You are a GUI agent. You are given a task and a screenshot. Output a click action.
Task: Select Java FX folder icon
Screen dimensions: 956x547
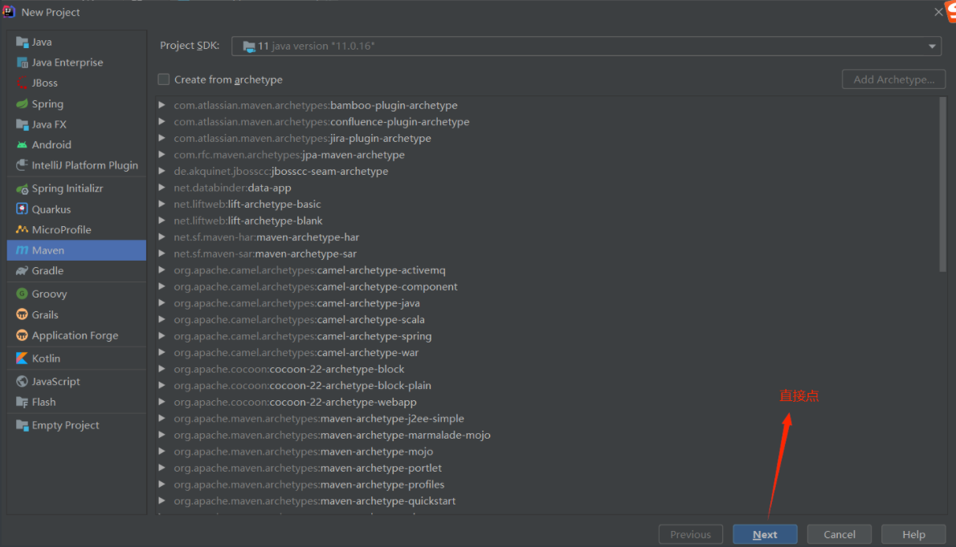pyautogui.click(x=22, y=125)
